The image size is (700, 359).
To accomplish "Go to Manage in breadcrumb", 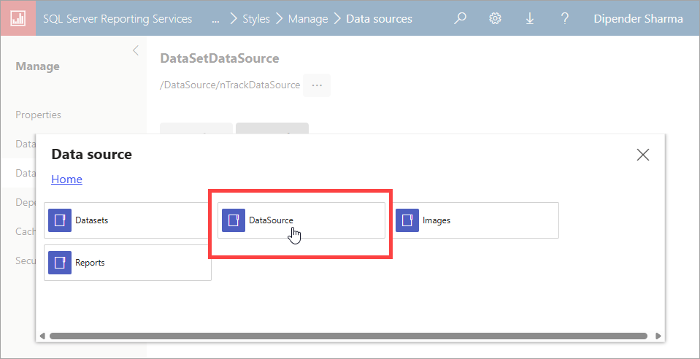I will point(308,19).
